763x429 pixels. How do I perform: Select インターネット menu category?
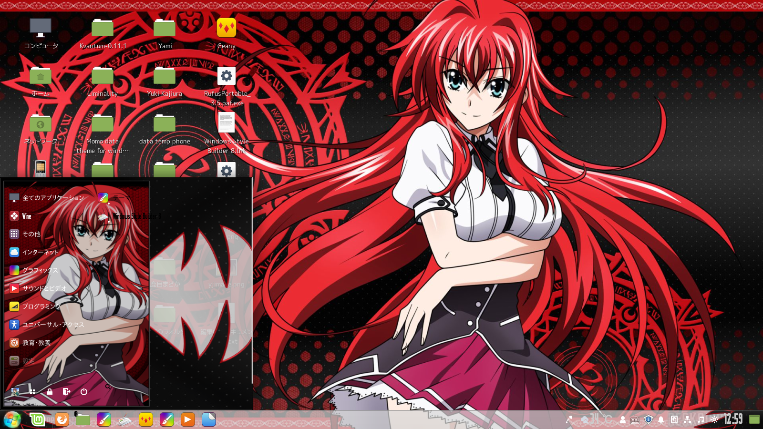click(34, 252)
